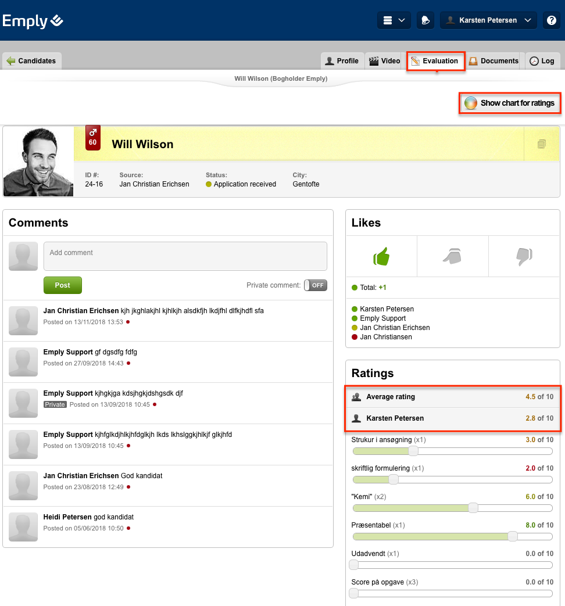Expand the Karsten Petersen rating row
This screenshot has height=606, width=565.
tap(452, 418)
